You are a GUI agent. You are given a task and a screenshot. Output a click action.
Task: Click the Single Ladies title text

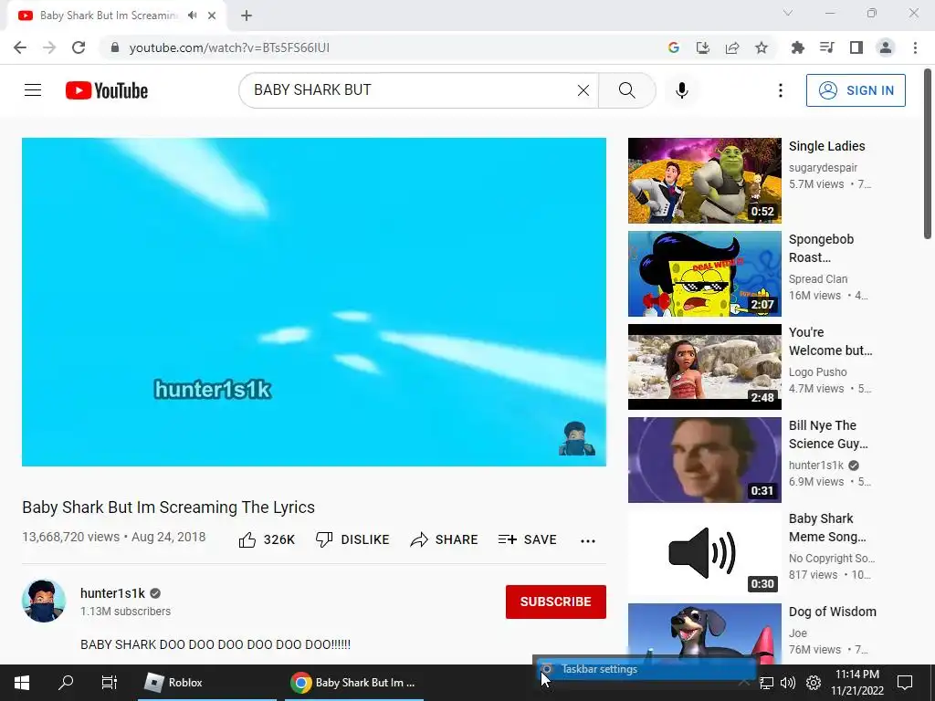click(x=826, y=146)
